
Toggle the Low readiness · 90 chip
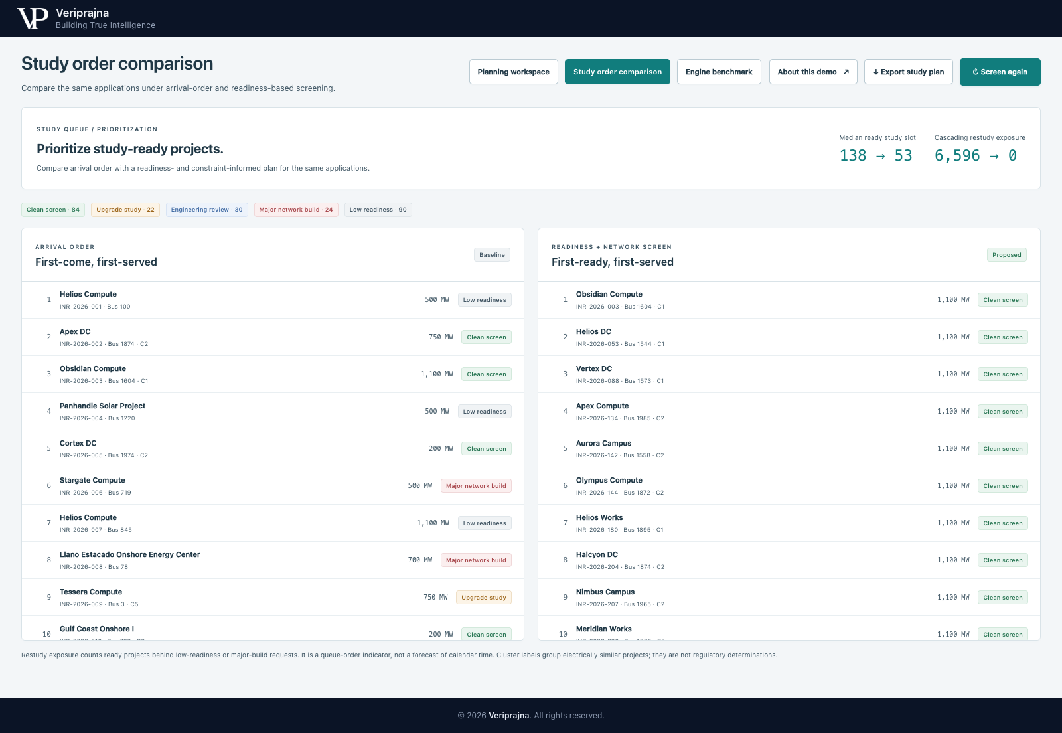click(x=378, y=210)
